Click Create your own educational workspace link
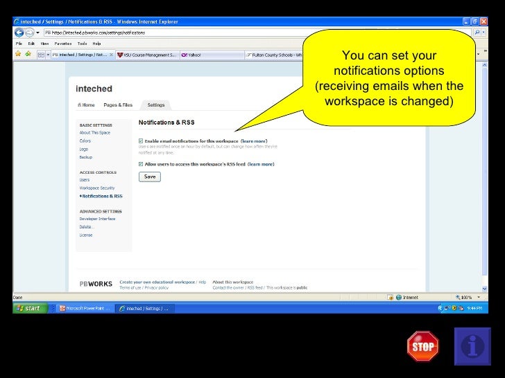 pyautogui.click(x=157, y=282)
